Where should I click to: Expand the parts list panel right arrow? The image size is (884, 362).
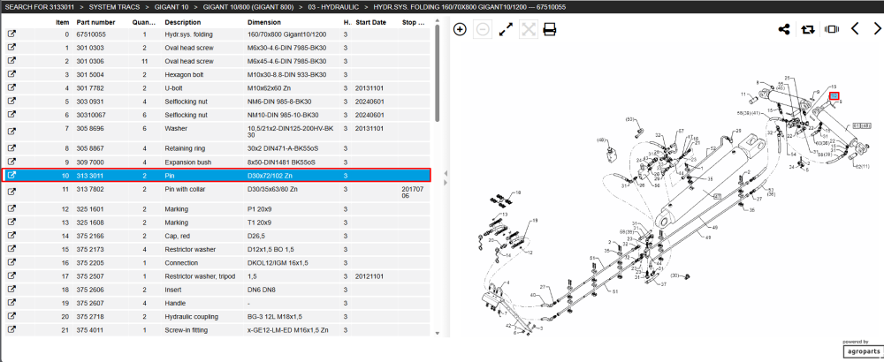(x=446, y=183)
